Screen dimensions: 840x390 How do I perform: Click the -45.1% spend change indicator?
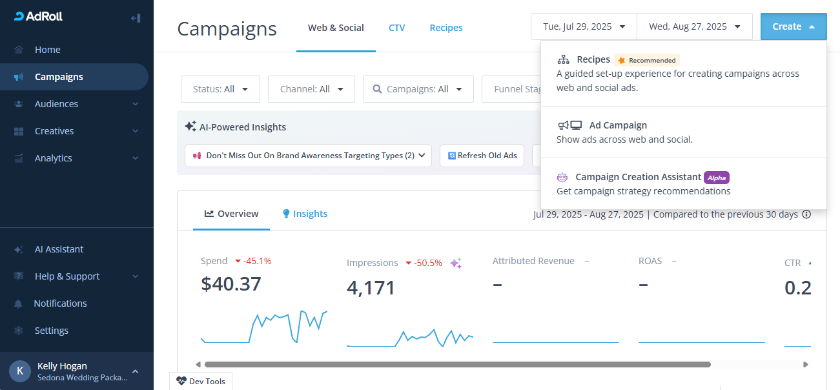(253, 261)
